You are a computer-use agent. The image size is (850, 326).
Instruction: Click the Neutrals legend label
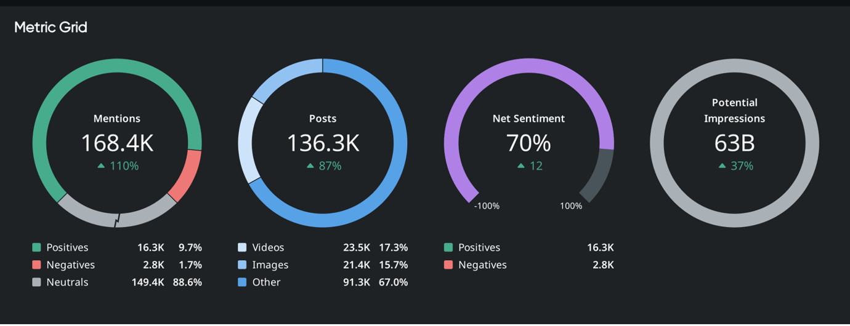(x=67, y=282)
